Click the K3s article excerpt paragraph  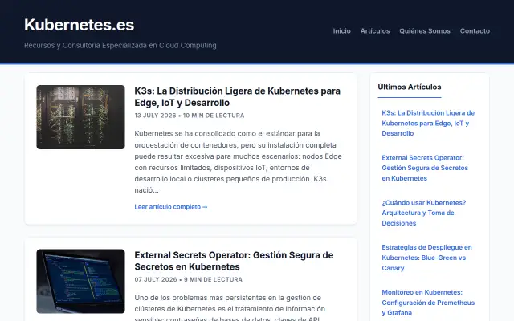point(239,162)
